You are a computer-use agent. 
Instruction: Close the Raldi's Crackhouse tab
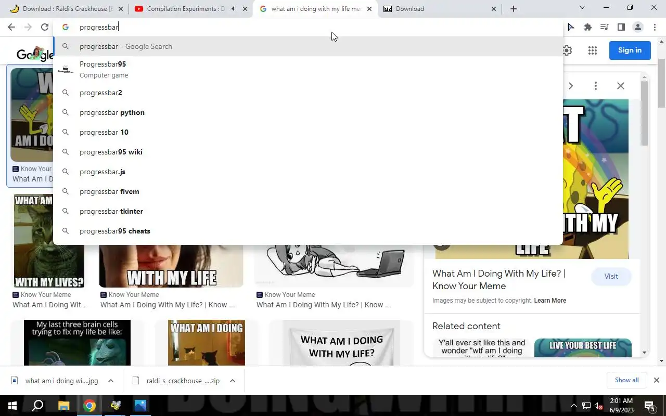point(121,9)
